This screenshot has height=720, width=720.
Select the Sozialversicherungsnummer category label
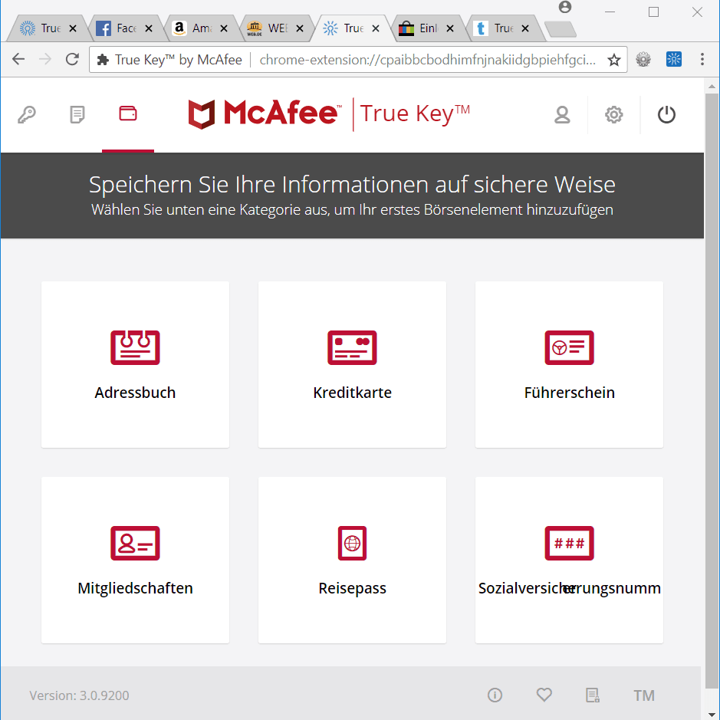pyautogui.click(x=570, y=588)
